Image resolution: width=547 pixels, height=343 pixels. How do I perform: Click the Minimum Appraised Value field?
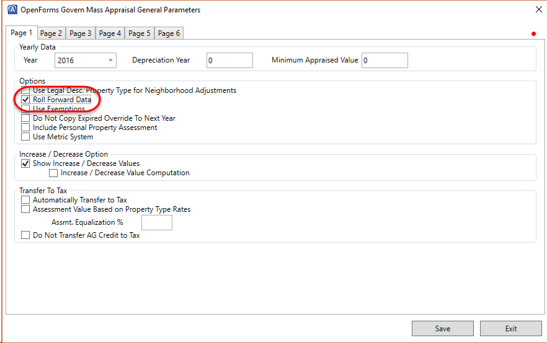(x=385, y=60)
